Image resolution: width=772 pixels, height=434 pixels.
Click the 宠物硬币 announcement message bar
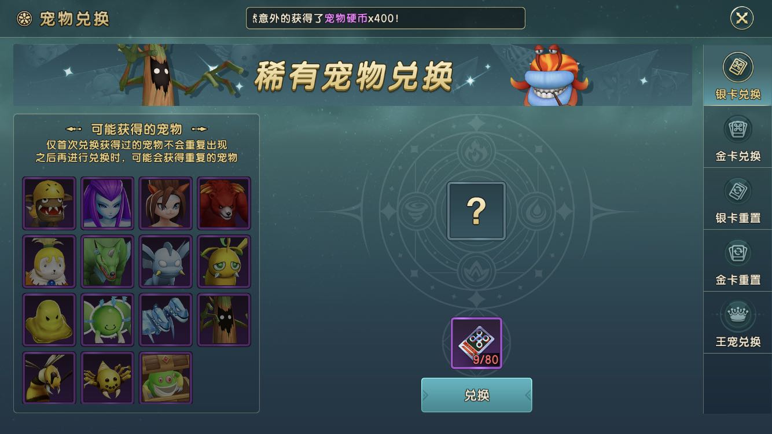385,18
